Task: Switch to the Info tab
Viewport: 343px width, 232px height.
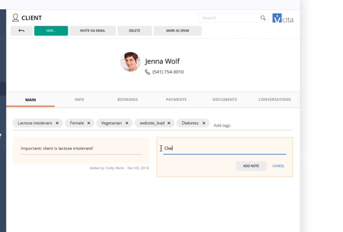Action: (x=79, y=99)
